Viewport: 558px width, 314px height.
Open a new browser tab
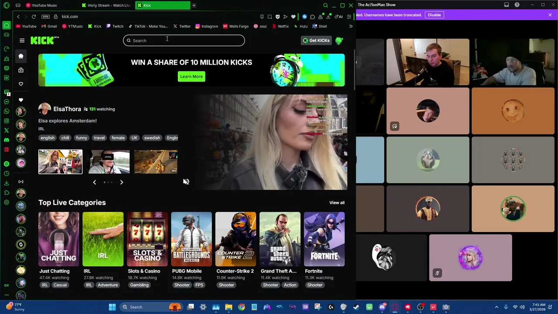(x=194, y=5)
